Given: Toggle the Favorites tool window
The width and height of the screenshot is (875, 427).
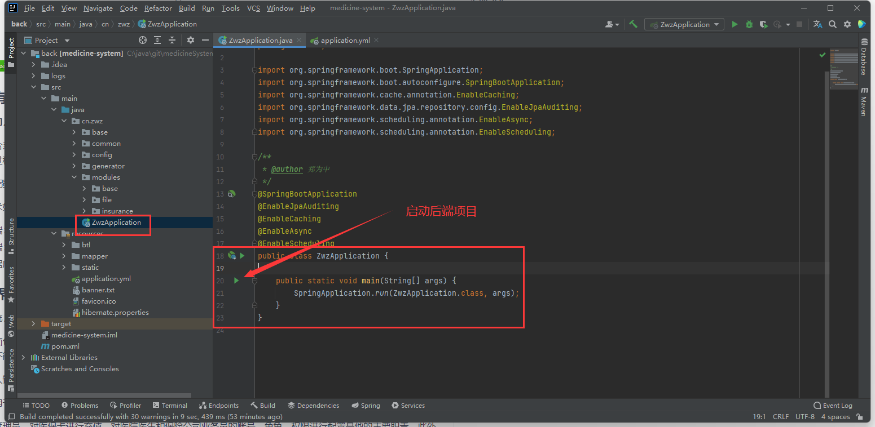Looking at the screenshot, I should 11,284.
